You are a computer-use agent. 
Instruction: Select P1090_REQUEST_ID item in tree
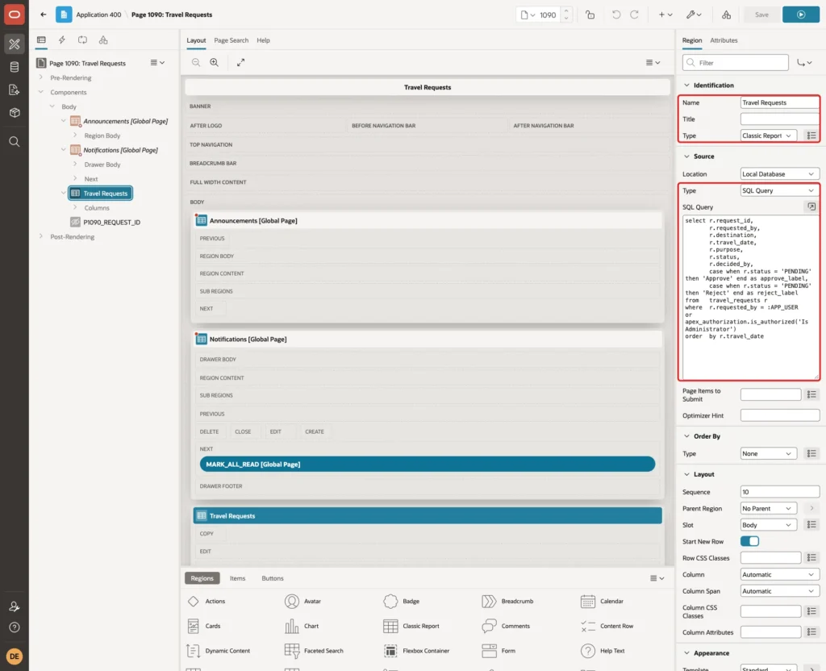click(x=111, y=223)
